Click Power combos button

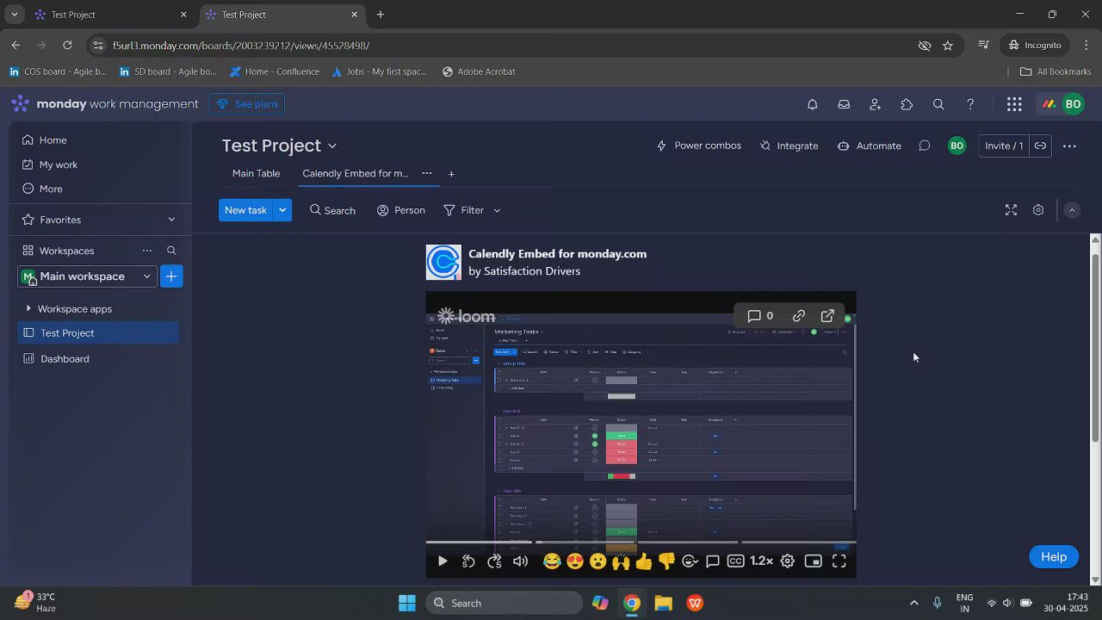[698, 146]
